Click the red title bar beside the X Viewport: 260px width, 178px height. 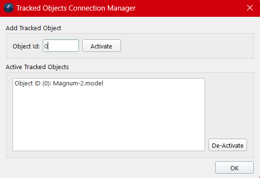[191, 8]
